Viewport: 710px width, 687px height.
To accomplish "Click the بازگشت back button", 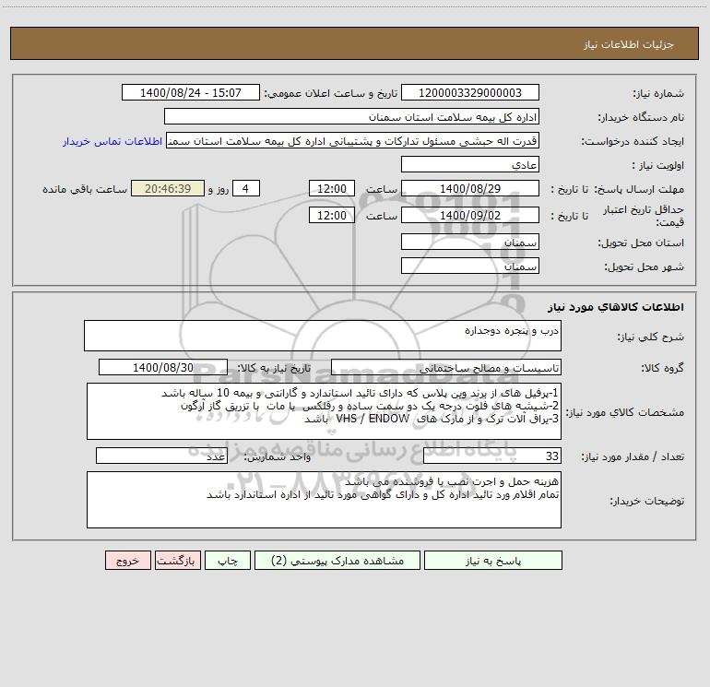I will point(177,560).
